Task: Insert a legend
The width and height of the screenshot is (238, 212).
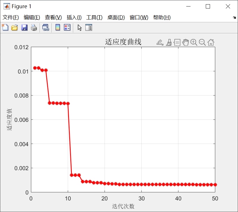Action: [67, 27]
